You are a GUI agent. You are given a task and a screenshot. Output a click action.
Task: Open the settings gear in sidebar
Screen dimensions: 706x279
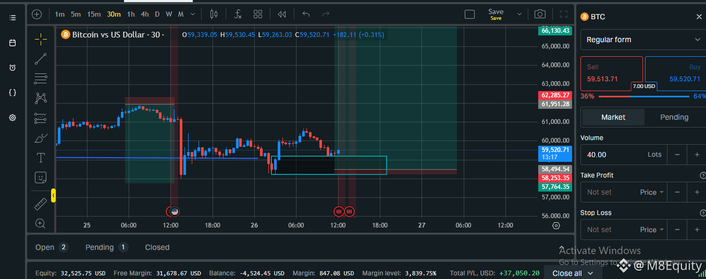13,118
